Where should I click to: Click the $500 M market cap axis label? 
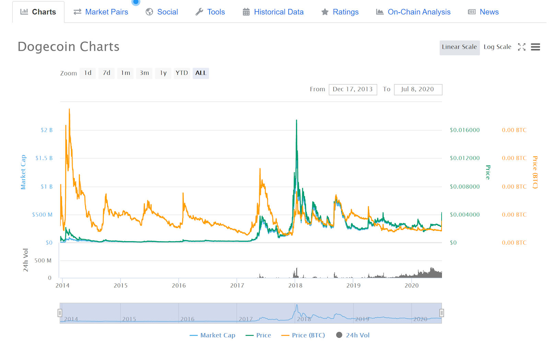[x=42, y=215]
